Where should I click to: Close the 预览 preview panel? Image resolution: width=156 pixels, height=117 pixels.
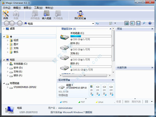152,29
